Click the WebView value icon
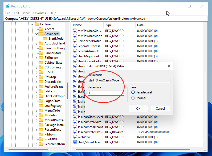Viewport: 212px width, 156px height. coord(75,137)
